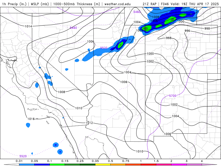This screenshot has height=166, width=221.
Task: Click the 998 label right of 1000
Action: [207, 28]
